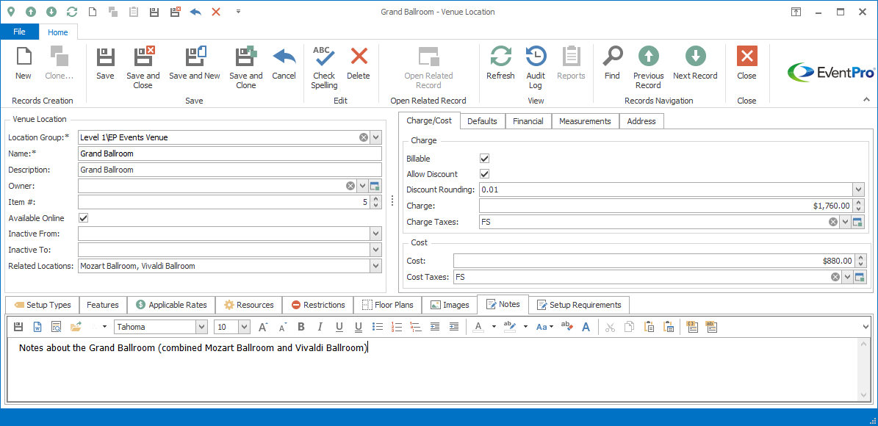Switch to the Financial tab
This screenshot has width=878, height=426.
[528, 121]
